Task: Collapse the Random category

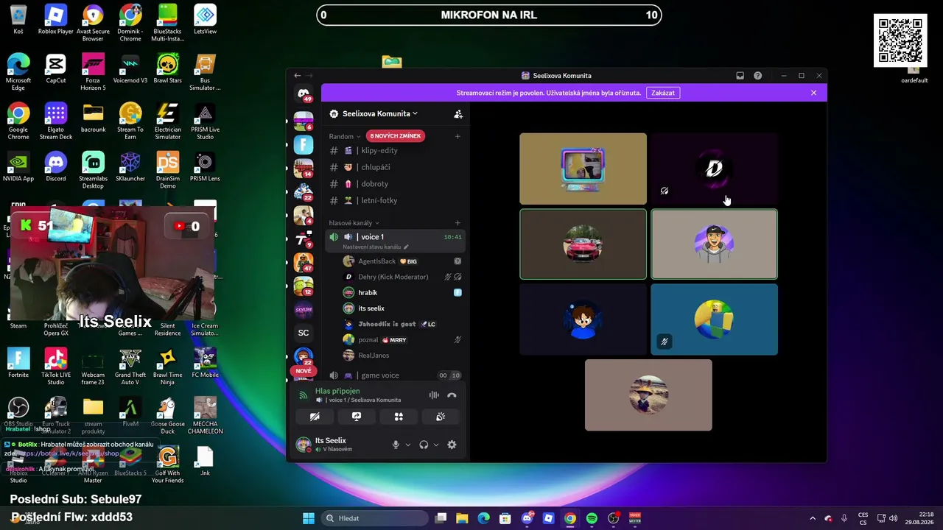Action: (x=345, y=136)
